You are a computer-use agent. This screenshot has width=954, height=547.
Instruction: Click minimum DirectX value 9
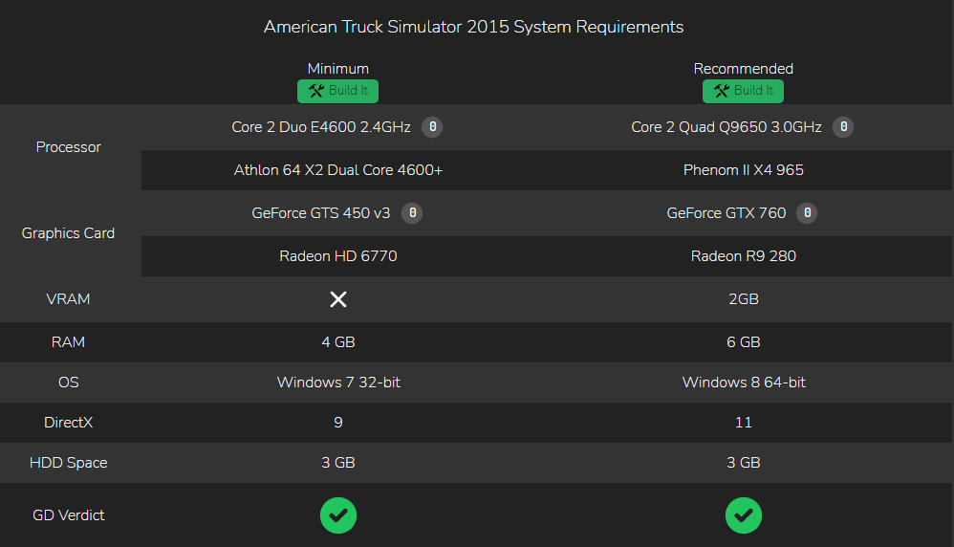coord(338,423)
